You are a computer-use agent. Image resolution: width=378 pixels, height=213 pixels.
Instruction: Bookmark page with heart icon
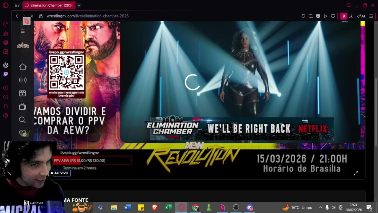333,16
